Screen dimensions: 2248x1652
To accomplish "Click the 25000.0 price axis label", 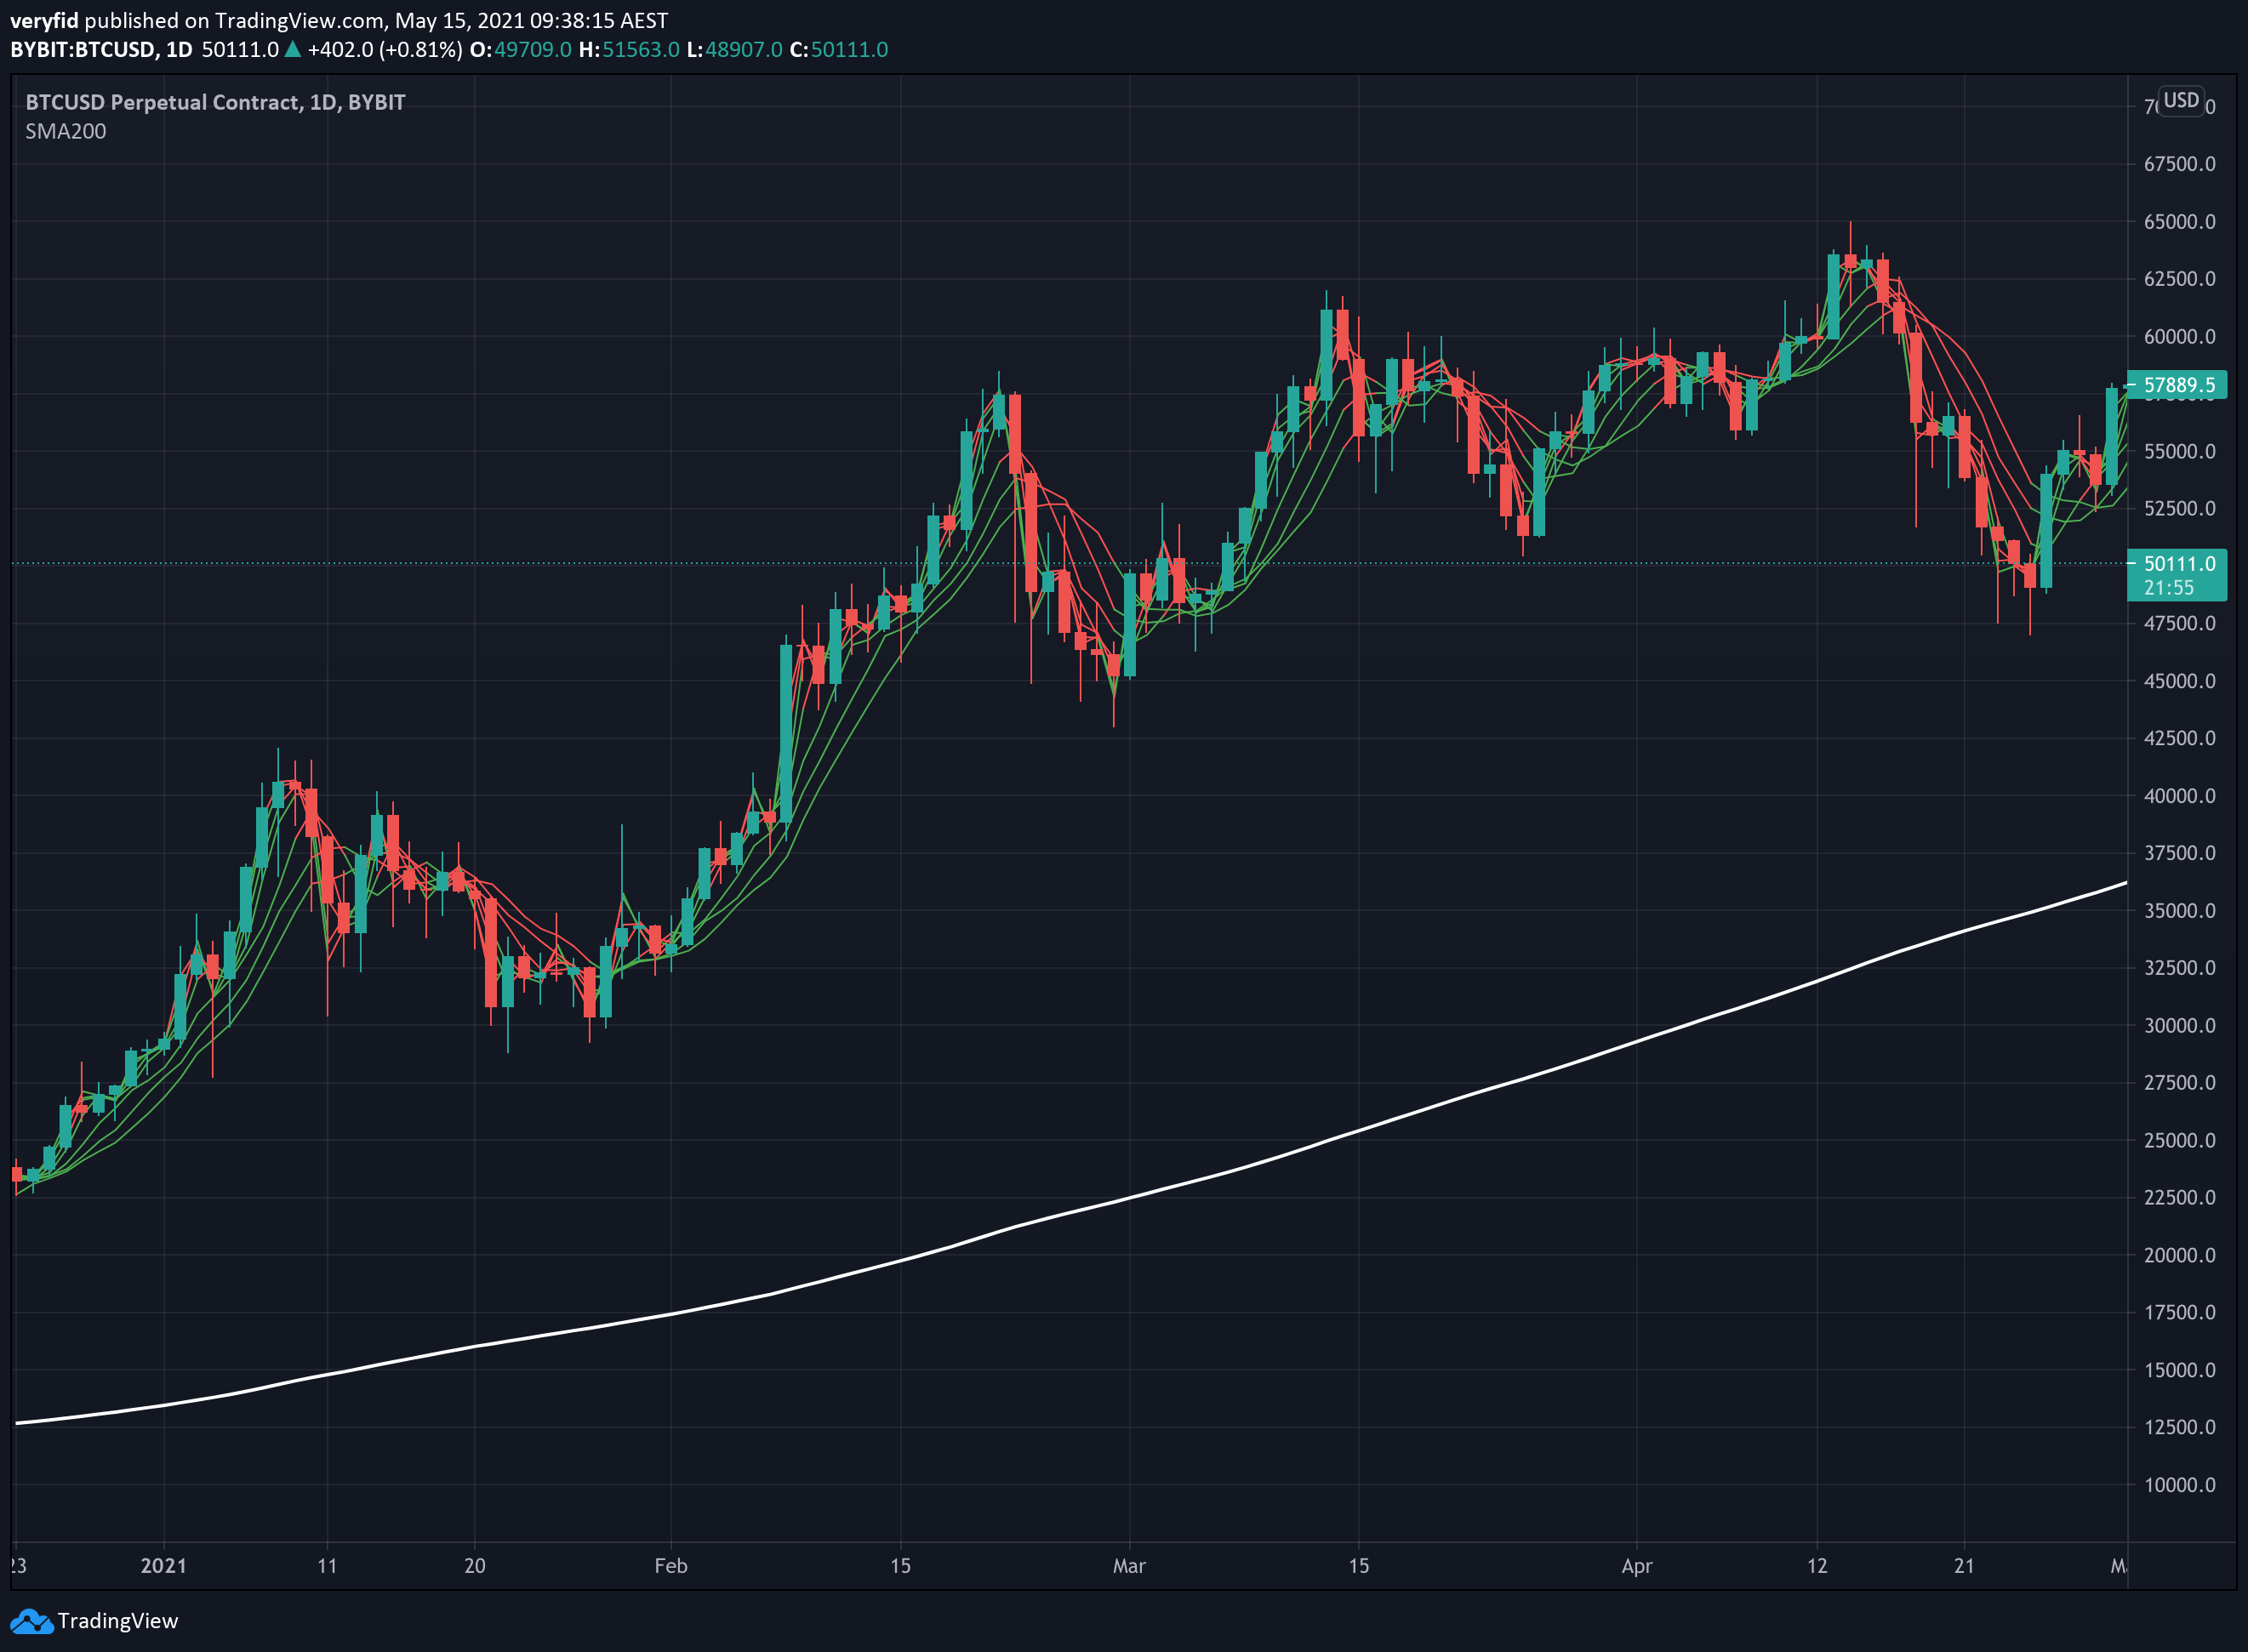I will (x=2179, y=1141).
